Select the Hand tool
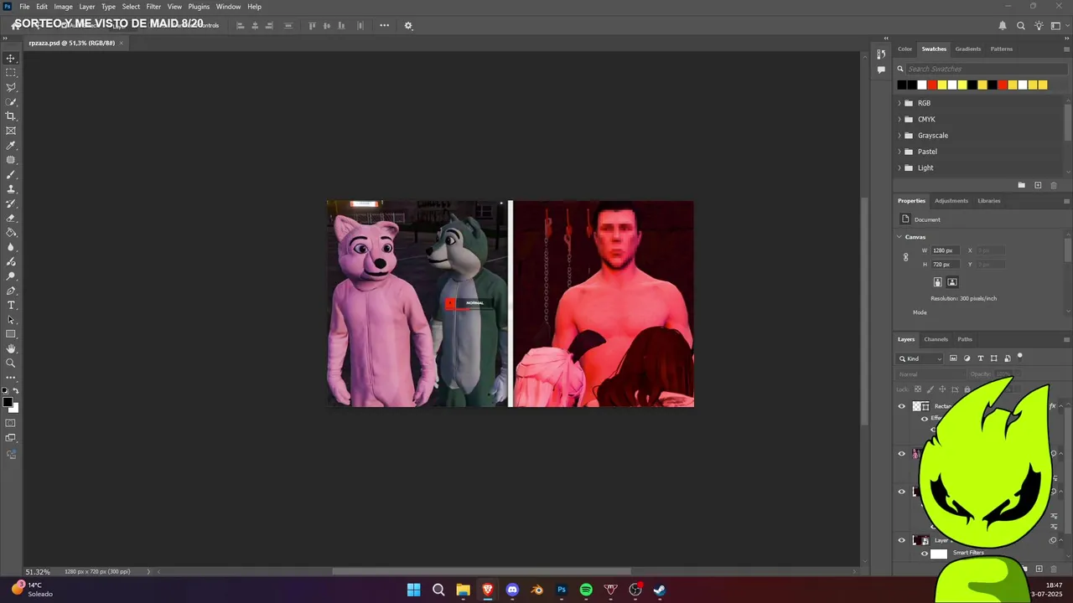 point(11,348)
